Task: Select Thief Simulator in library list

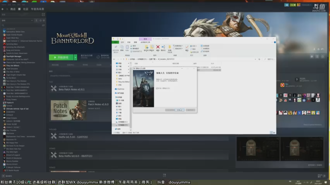Action: 12,69
